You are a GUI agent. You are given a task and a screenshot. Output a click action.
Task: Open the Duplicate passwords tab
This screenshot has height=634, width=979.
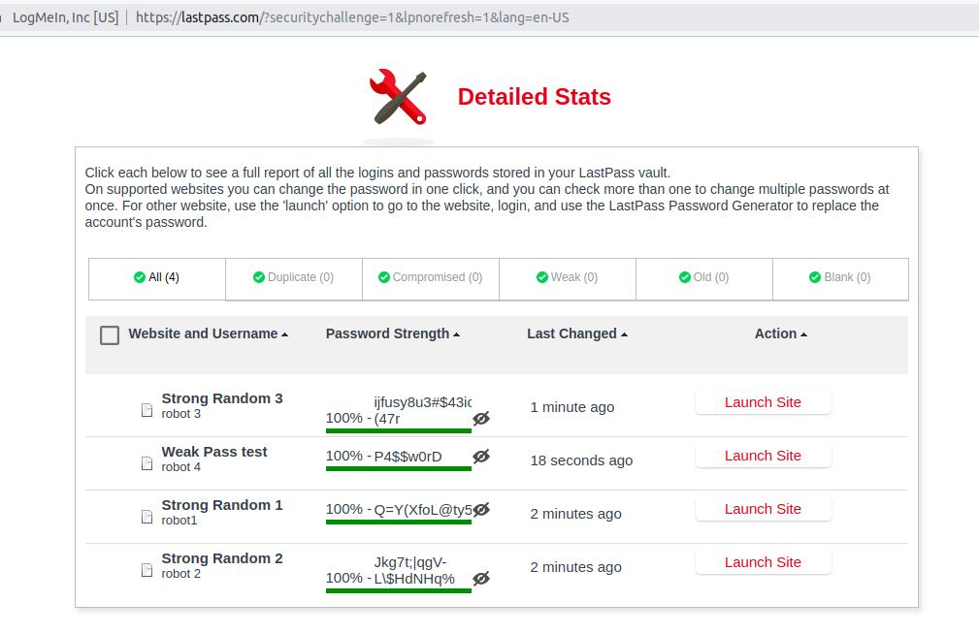(293, 277)
